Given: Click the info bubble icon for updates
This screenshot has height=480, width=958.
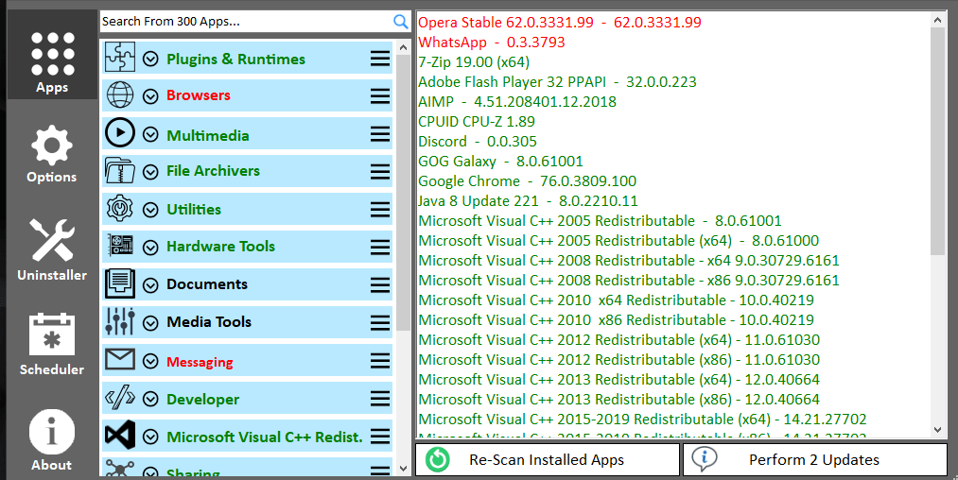Looking at the screenshot, I should point(704,459).
